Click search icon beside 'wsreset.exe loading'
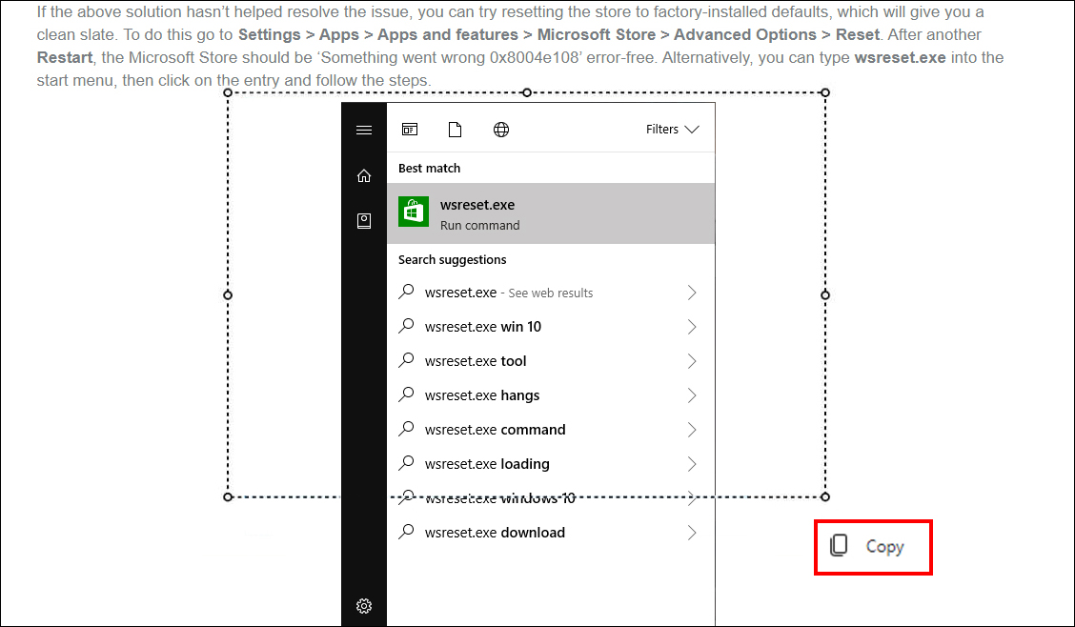Viewport: 1075px width, 627px height. 407,462
